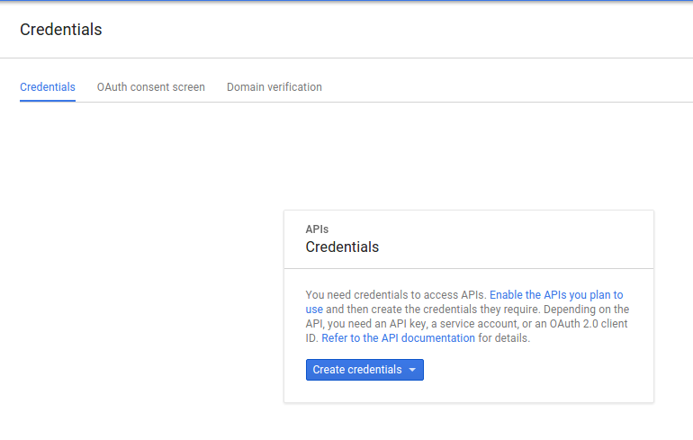Screen dimensions: 693x440
Task: Open the Create credentials dropdown arrow
Action: 412,370
